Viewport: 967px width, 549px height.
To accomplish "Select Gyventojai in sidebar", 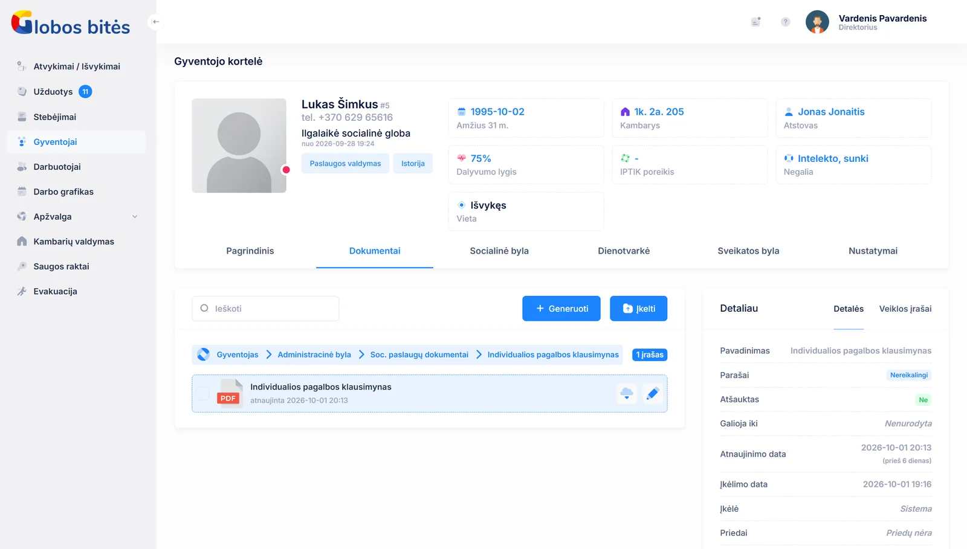I will coord(76,142).
